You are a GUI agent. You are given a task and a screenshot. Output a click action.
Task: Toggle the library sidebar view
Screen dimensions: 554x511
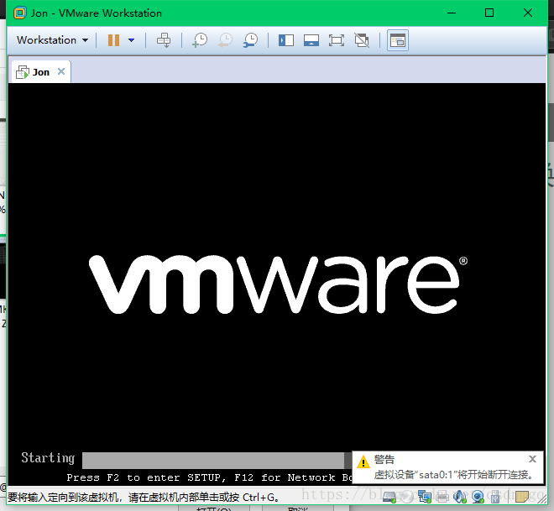pos(286,40)
